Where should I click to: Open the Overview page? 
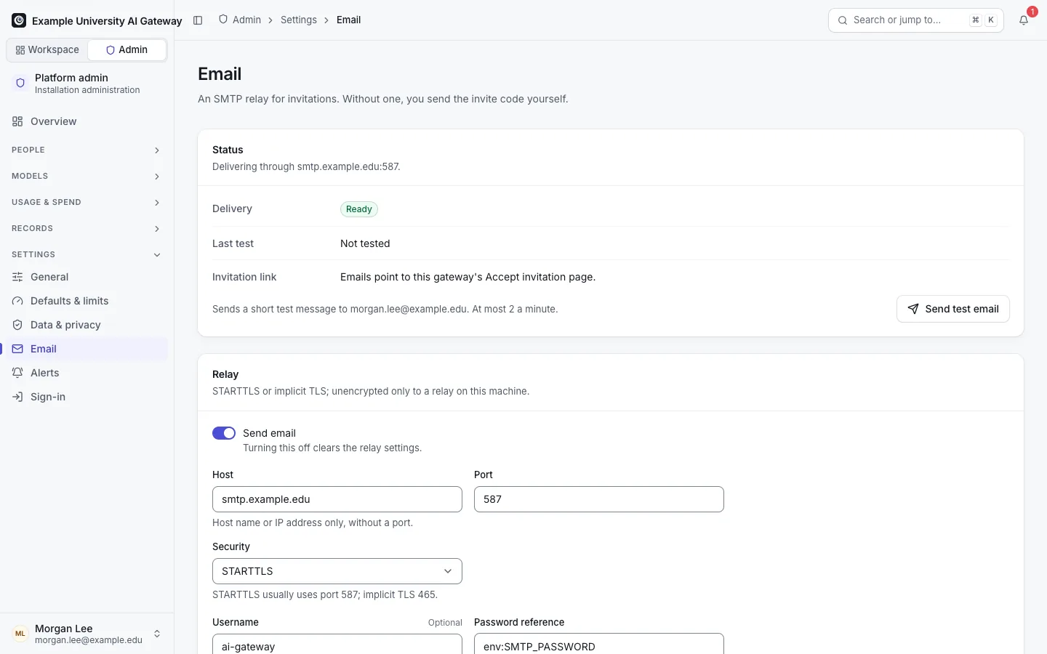click(x=87, y=121)
